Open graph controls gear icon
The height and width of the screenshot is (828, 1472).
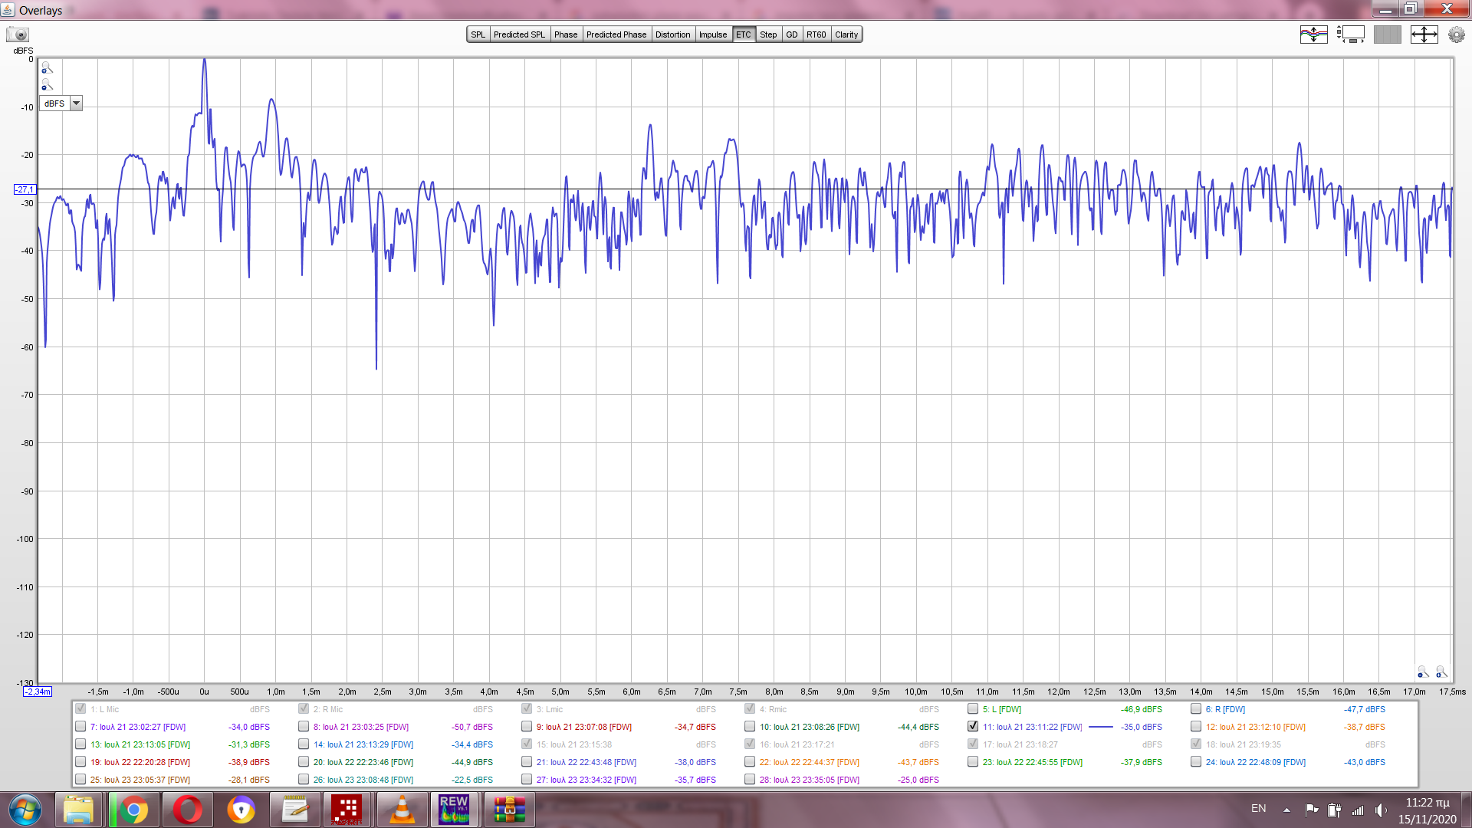tap(1456, 34)
